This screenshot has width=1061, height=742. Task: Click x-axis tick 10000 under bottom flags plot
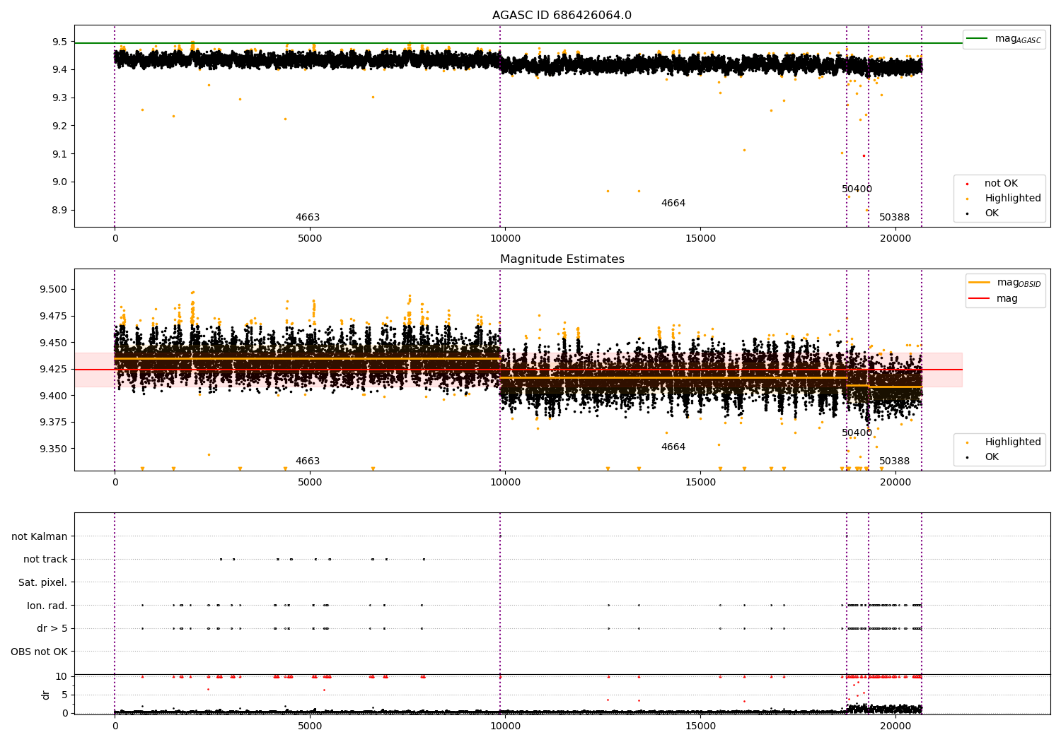505,726
